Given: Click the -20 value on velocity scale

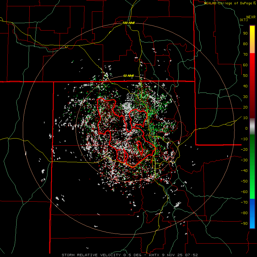Looking at the screenshot, I should pyautogui.click(x=244, y=149).
